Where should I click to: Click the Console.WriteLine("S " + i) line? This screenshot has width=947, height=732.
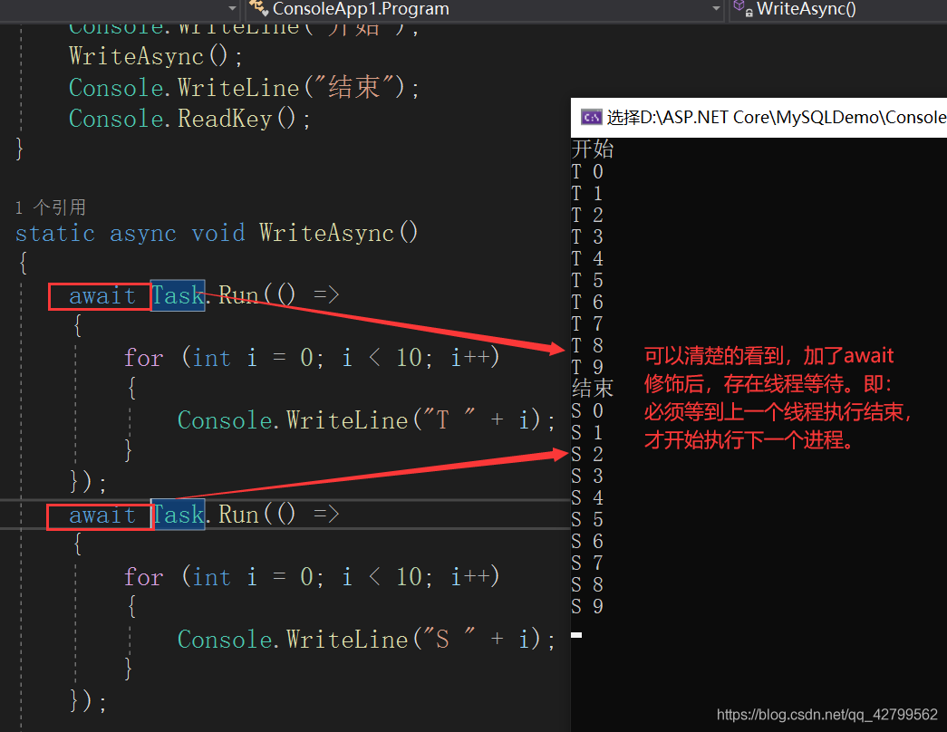pos(366,639)
